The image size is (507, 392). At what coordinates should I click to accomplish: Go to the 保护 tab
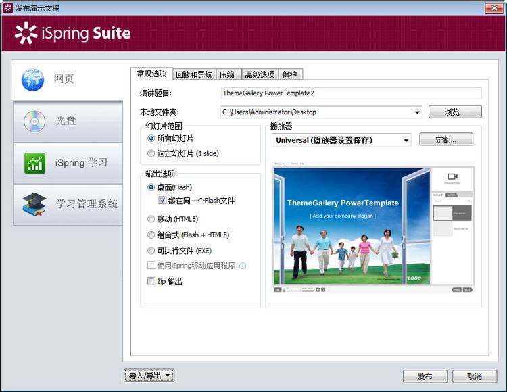tap(290, 74)
